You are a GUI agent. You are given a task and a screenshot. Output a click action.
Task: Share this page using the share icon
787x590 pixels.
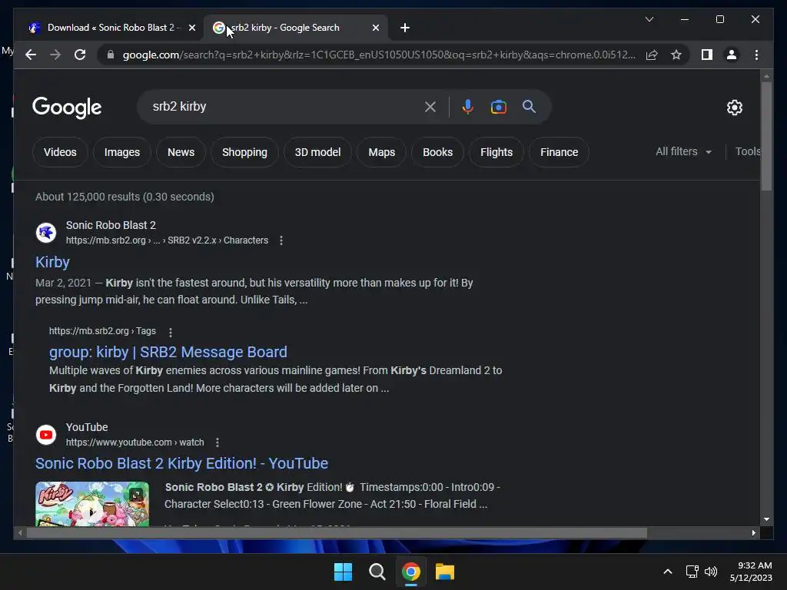[652, 55]
